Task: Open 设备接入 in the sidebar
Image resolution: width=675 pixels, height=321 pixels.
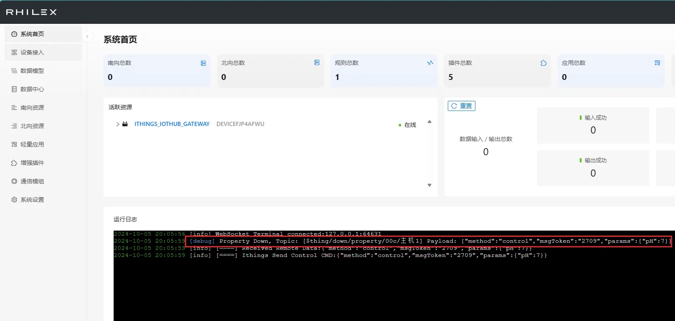Action: 32,52
